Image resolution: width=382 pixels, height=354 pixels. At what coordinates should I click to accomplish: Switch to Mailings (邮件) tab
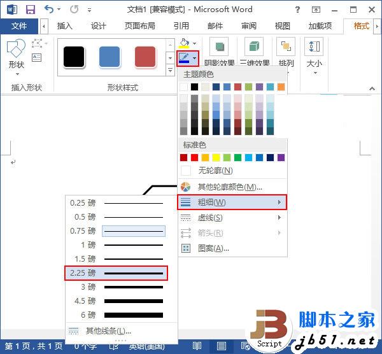(x=215, y=26)
